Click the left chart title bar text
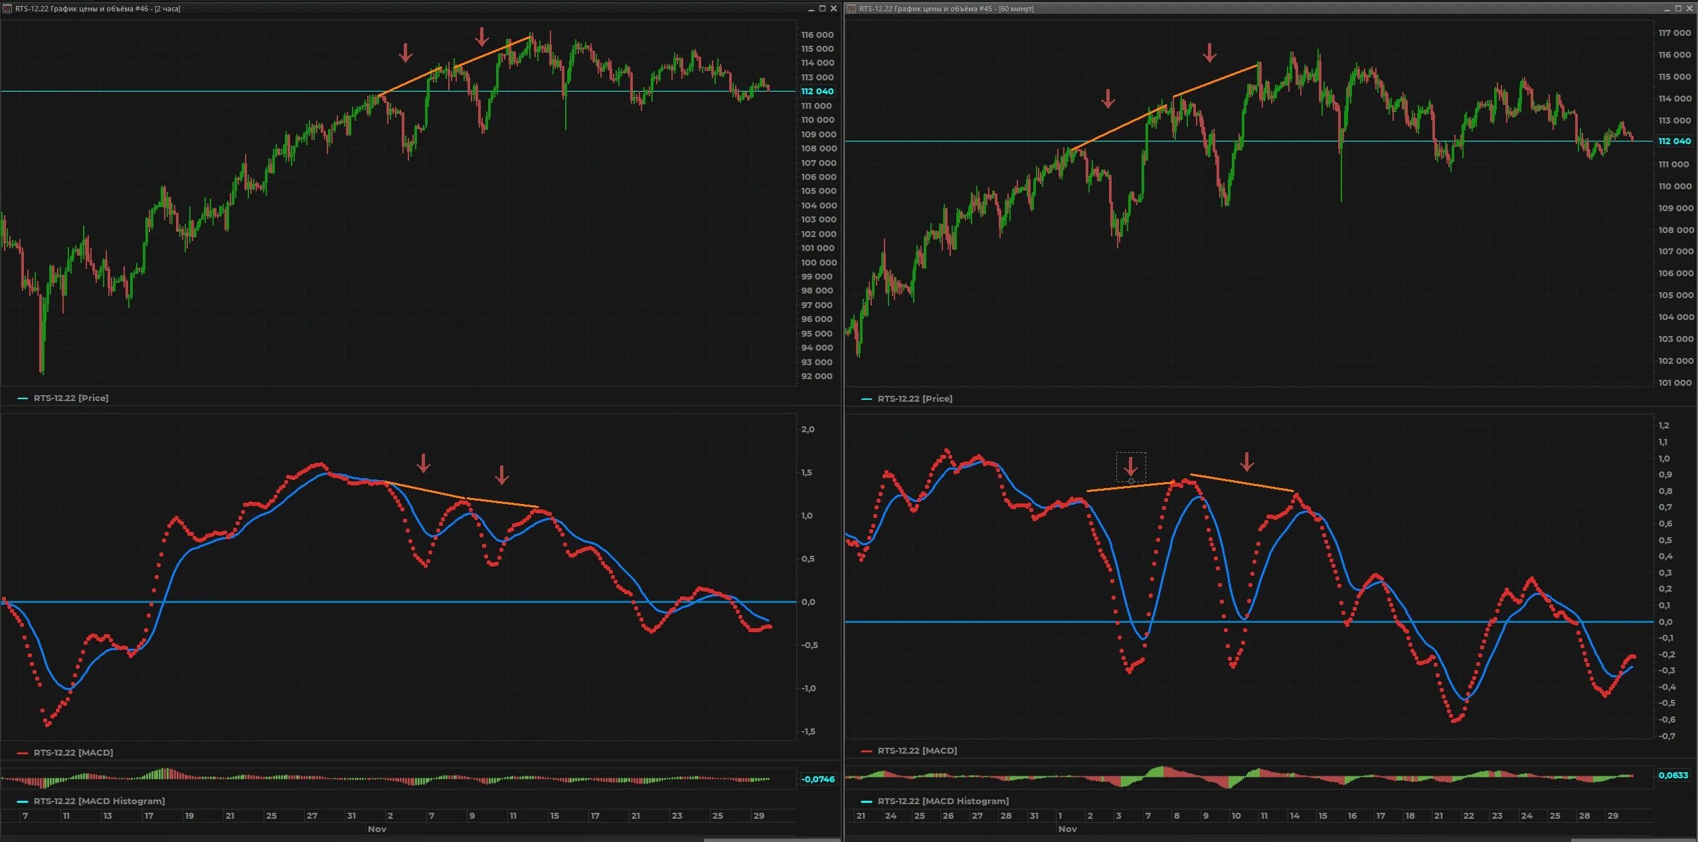Image resolution: width=1698 pixels, height=842 pixels. click(98, 9)
